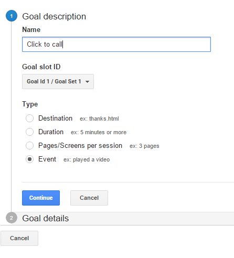Image resolution: width=234 pixels, height=258 pixels.
Task: Click the Goal description step heading
Action: tap(54, 17)
